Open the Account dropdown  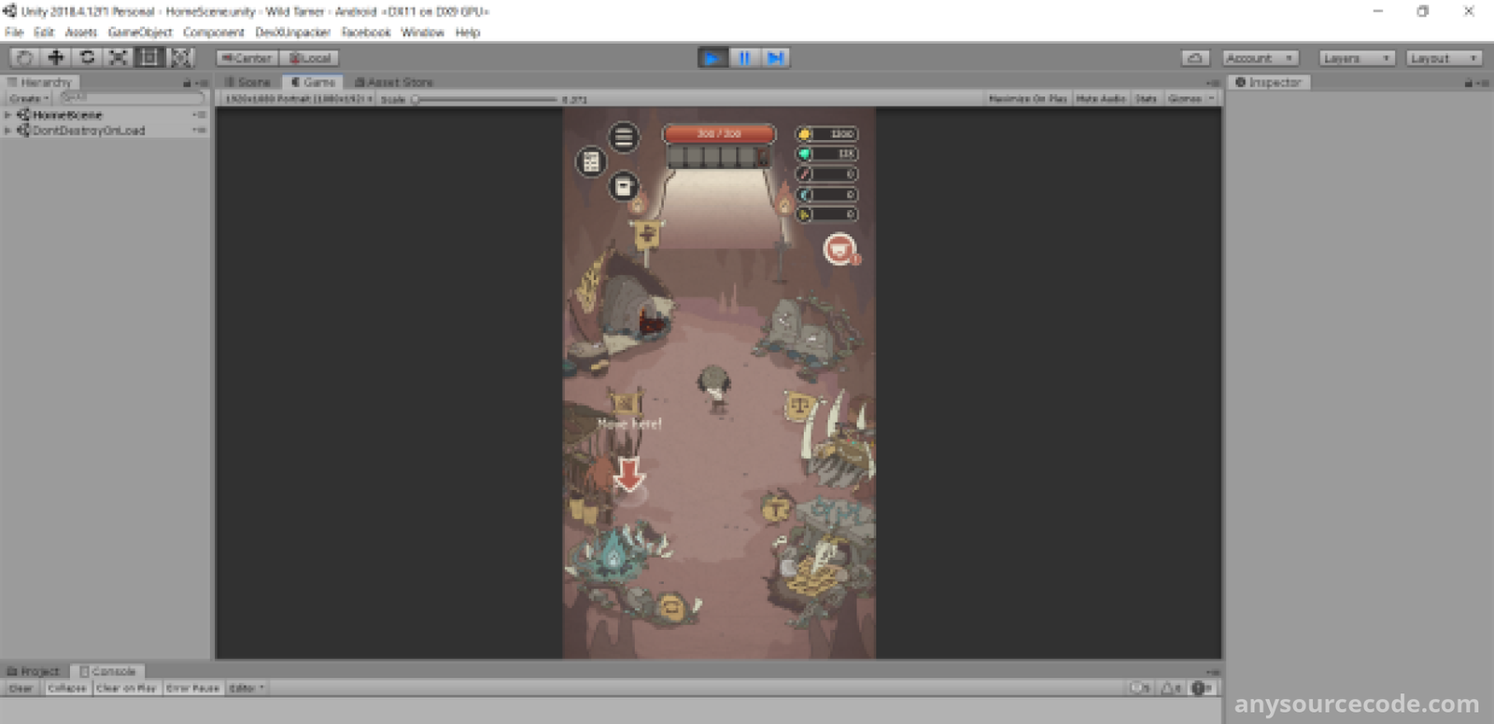[x=1260, y=58]
